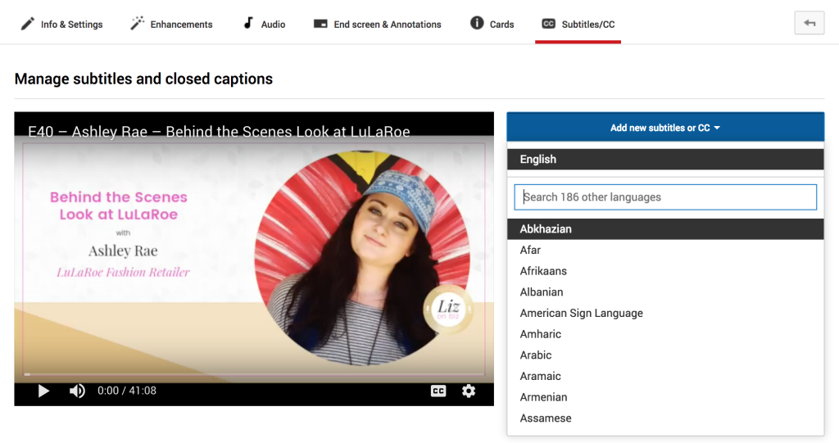The image size is (839, 443).
Task: Select Afrikaans language
Action: [665, 271]
